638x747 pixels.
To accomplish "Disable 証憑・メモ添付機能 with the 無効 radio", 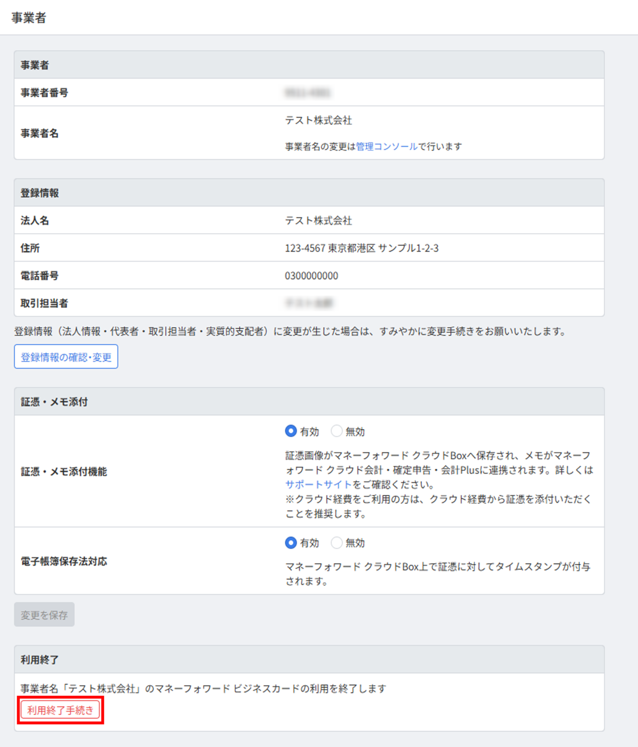I will coord(337,431).
